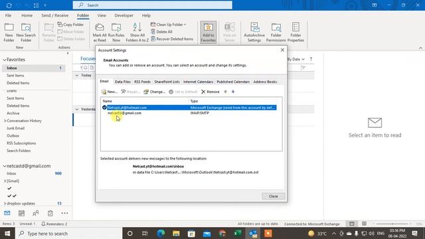425x239 pixels.
Task: Open Search Folders
Action: pyautogui.click(x=19, y=151)
